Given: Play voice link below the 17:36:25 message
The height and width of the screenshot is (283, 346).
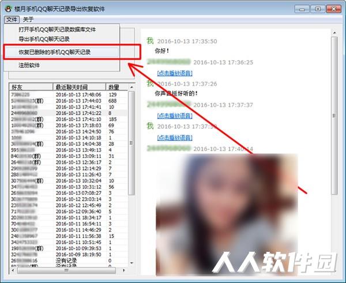Looking at the screenshot, I should (175, 73).
